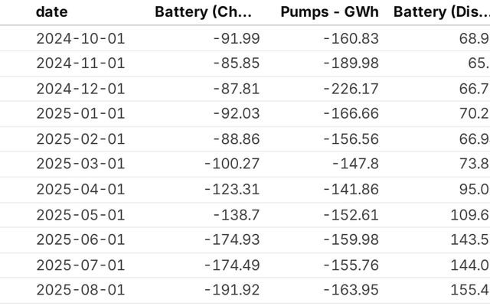Viewport: 490px width, 306px height.
Task: Click pumps value -189.98
Action: click(x=351, y=64)
